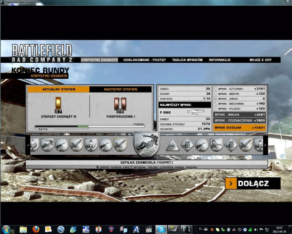Viewport: 292px width, 234px height.
Task: Open the taskbar icon with the letter A
Action: click(136, 229)
